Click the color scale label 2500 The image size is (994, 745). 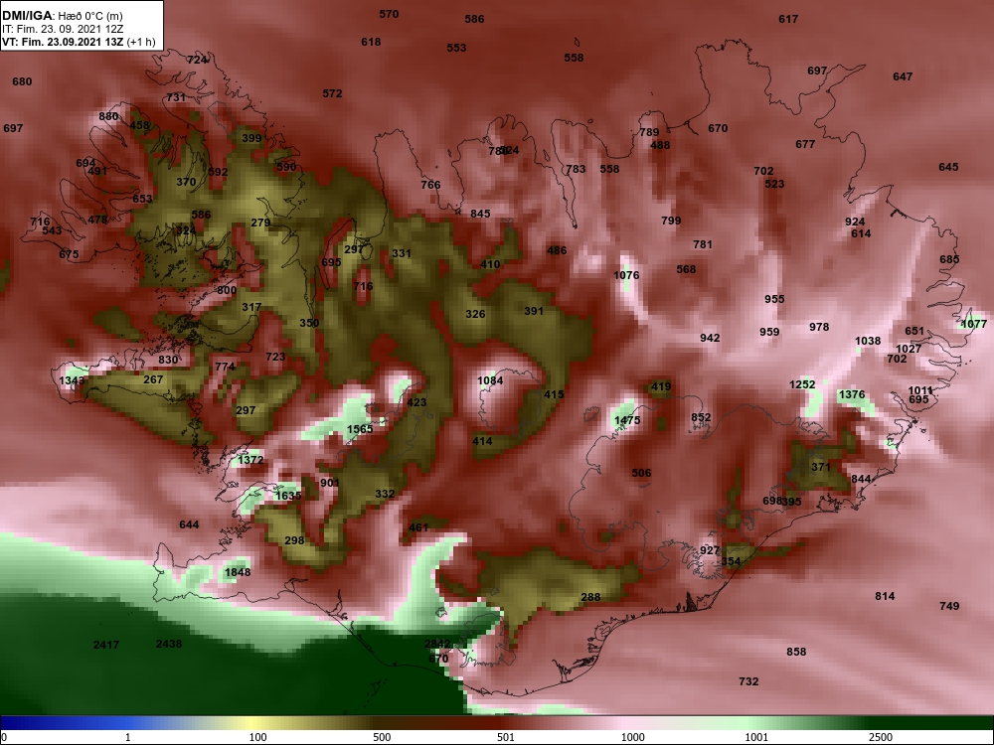pos(880,737)
